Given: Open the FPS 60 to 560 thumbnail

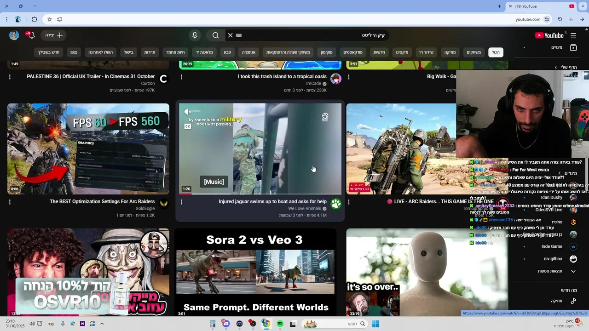Looking at the screenshot, I should coord(88,149).
